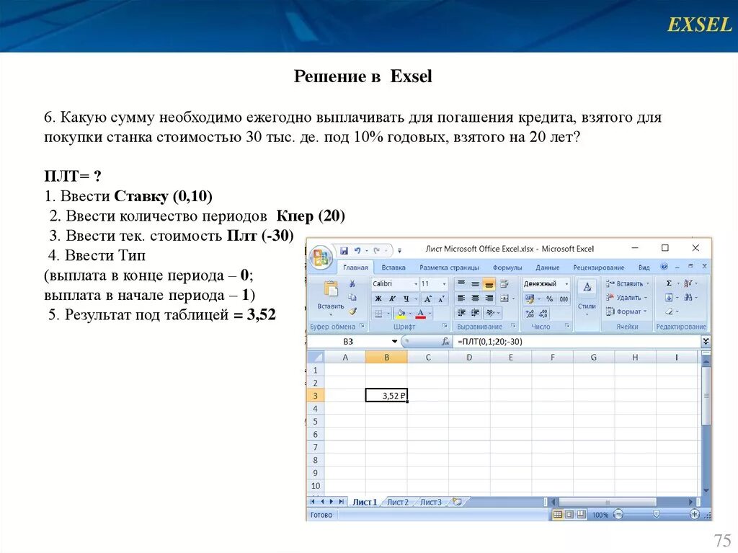
Task: Adjust the zoom slider handle
Action: (656, 514)
